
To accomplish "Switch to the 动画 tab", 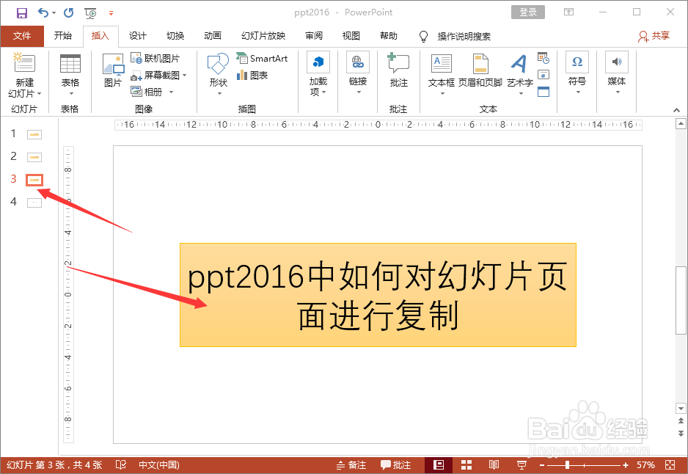I will click(213, 36).
